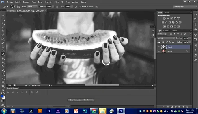Select the Crop tool
The width and height of the screenshot is (198, 114).
(3, 31)
